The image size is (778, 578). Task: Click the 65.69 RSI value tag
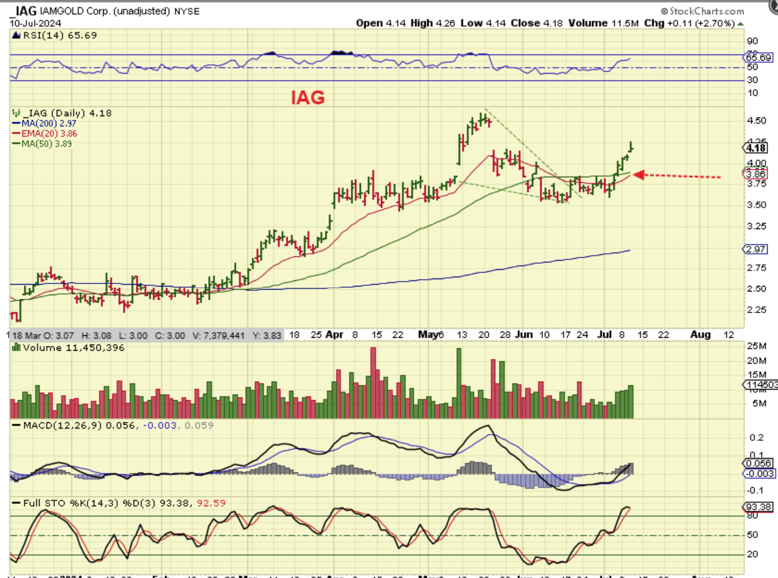coord(757,57)
